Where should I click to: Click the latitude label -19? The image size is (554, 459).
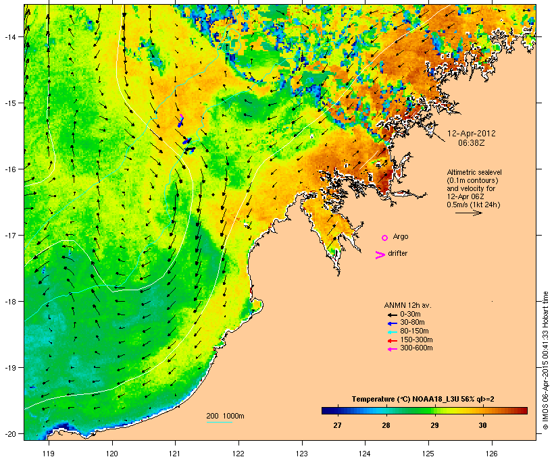tap(9, 368)
